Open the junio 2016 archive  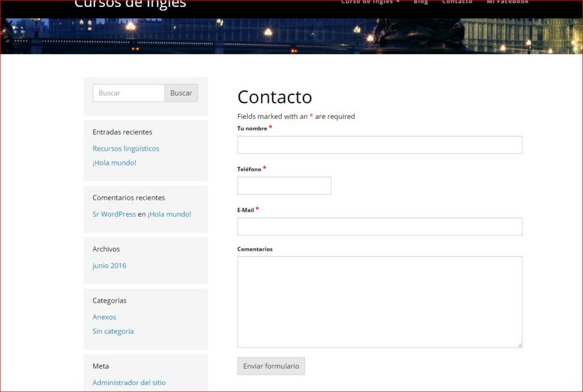[109, 266]
